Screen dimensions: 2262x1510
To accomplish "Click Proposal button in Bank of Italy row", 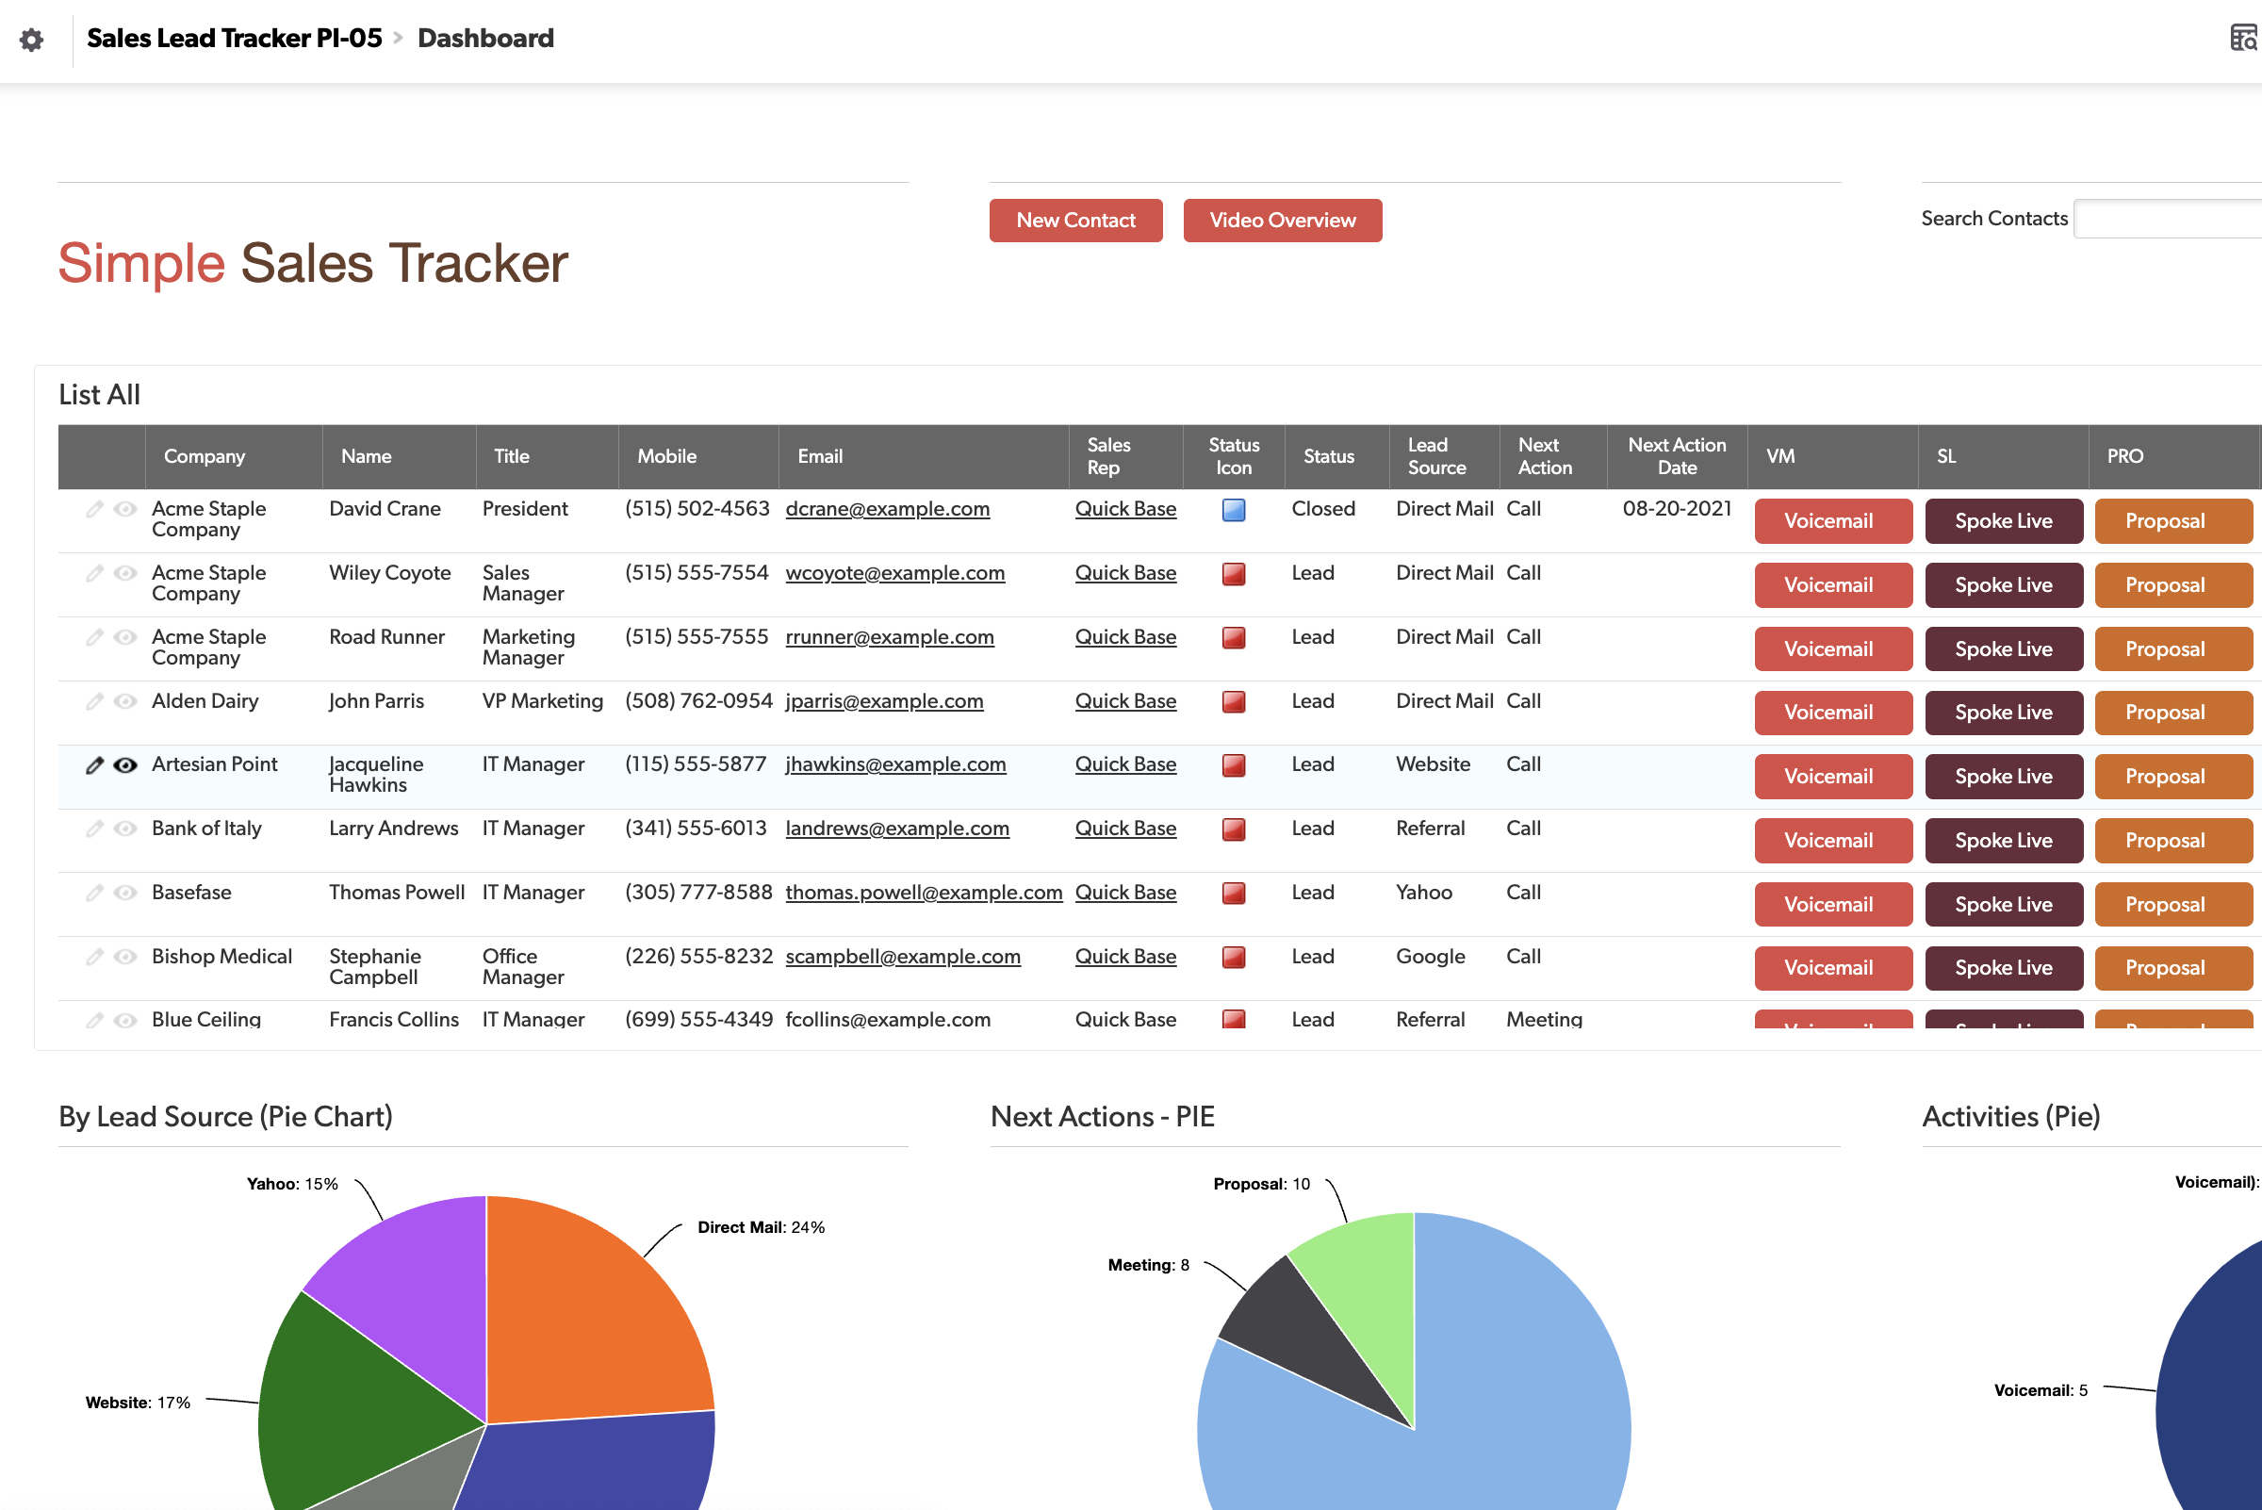I will tap(2173, 841).
